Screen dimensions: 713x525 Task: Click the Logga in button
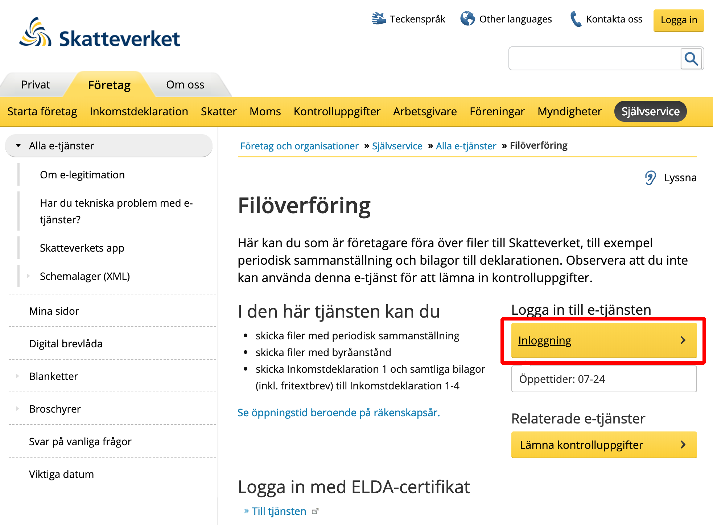click(x=679, y=20)
